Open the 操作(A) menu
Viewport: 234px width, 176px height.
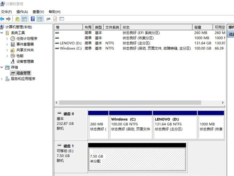point(22,12)
